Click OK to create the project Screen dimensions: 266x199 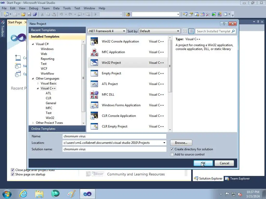(203, 163)
